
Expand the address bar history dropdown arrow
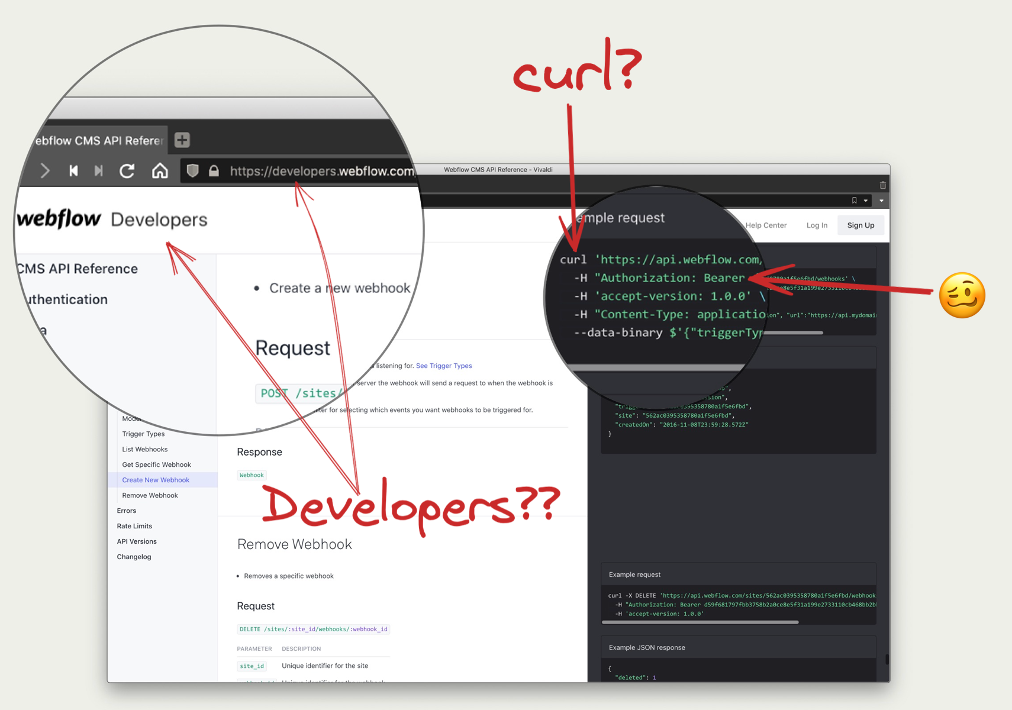(x=881, y=201)
